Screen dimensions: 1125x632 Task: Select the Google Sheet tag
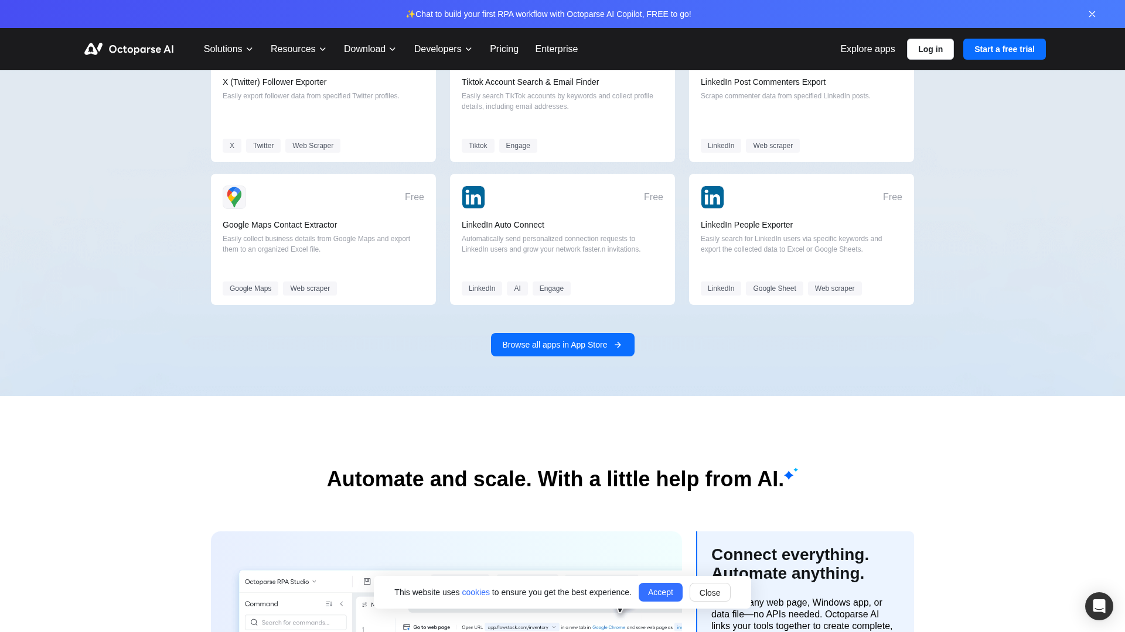point(774,288)
